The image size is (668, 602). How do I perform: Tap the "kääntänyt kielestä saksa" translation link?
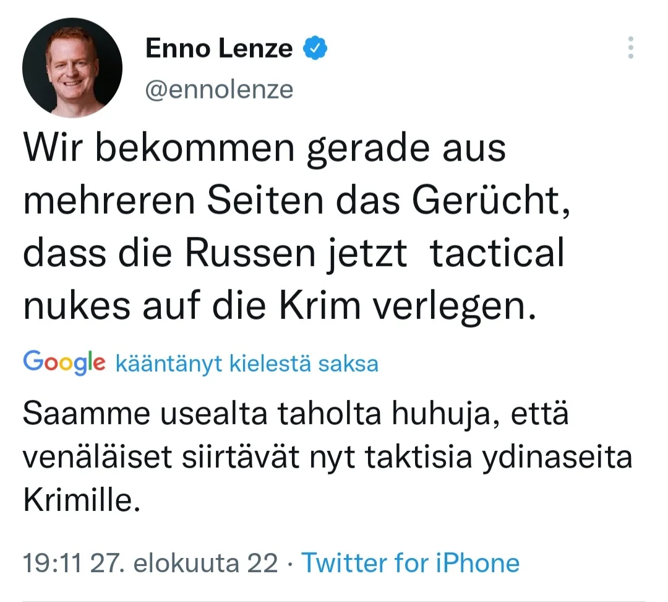coord(247,364)
